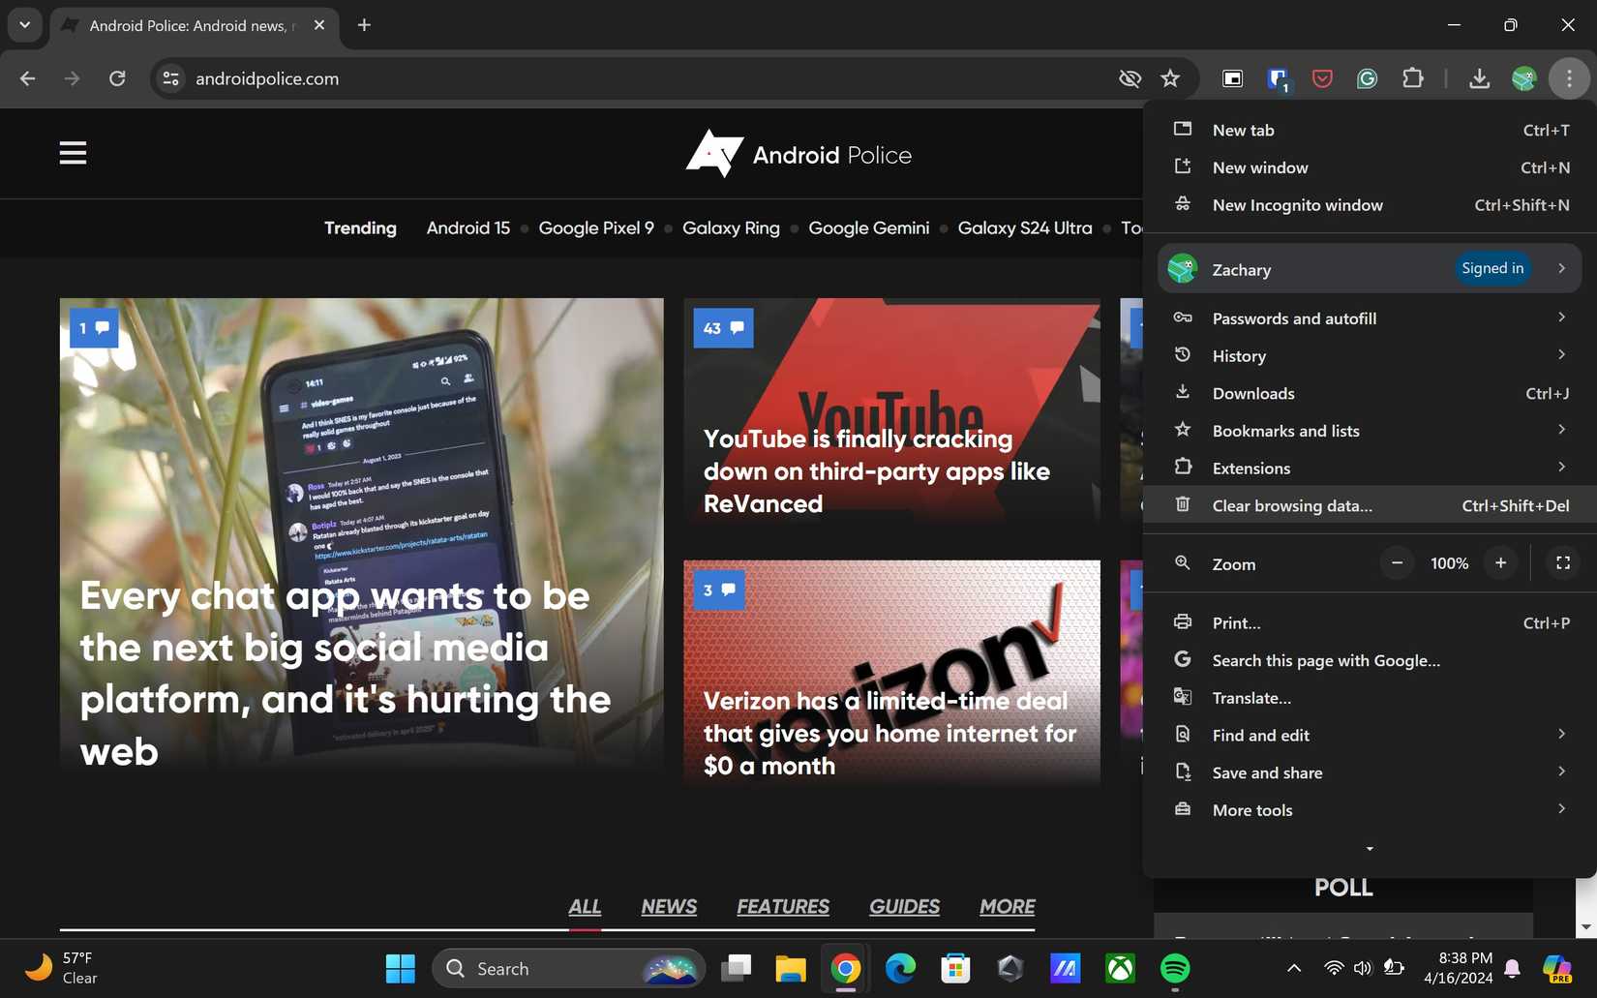Increase zoom with the plus button
The image size is (1597, 998).
(1500, 563)
